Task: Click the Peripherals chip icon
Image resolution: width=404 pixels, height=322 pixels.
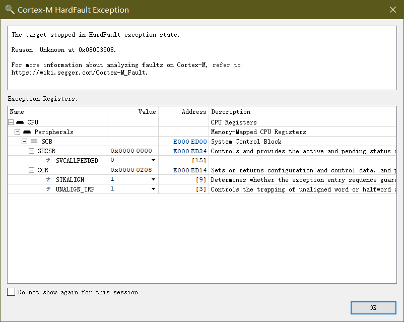Action: pos(27,132)
